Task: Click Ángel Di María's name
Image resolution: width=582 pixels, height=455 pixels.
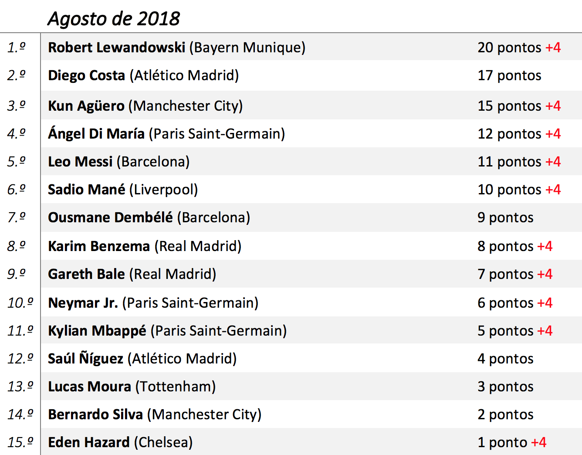Action: tap(96, 134)
